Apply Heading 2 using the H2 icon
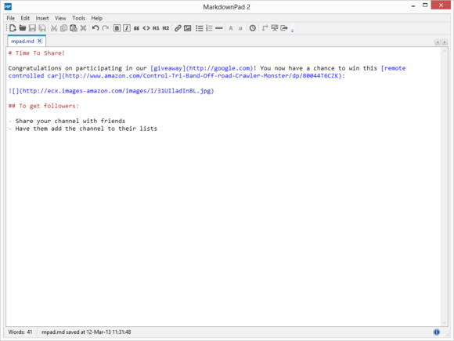The image size is (454, 341). pyautogui.click(x=166, y=28)
